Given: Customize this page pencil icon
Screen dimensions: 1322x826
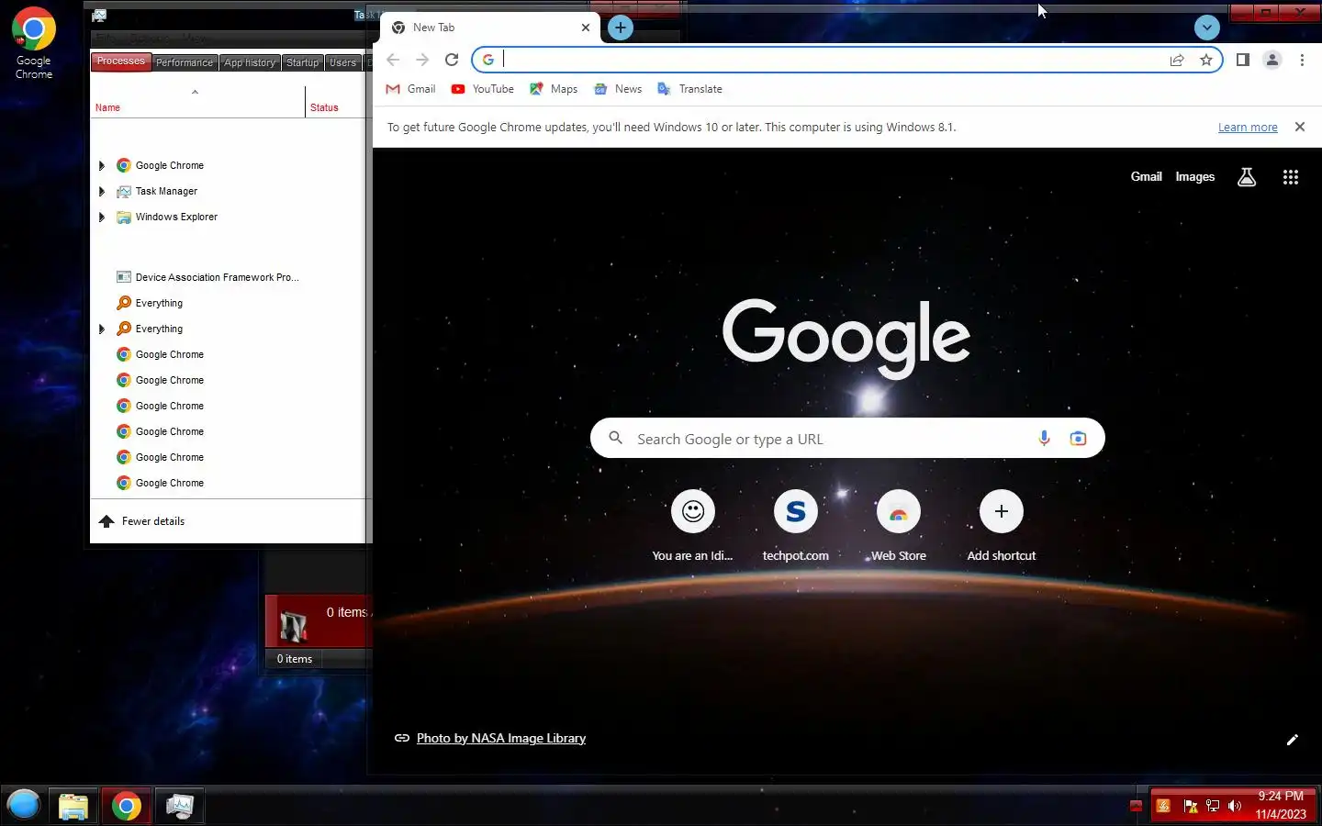Looking at the screenshot, I should tap(1292, 740).
